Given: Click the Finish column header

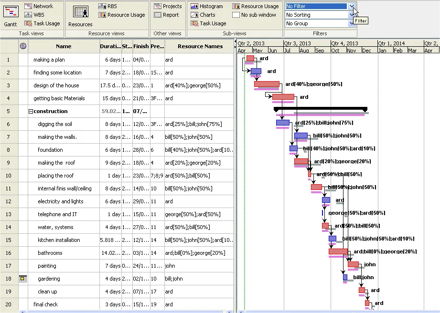Looking at the screenshot, I should point(141,46).
